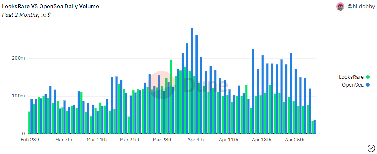Click the green LooksRare legend dot
This screenshot has height=154, width=377.
(368, 77)
